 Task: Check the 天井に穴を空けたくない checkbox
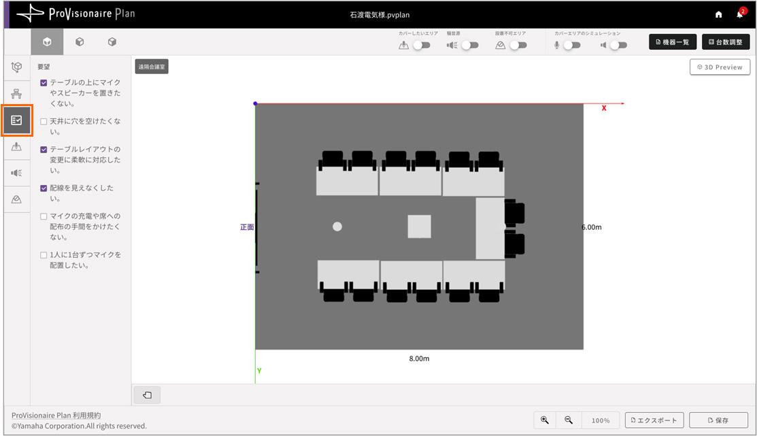44,122
